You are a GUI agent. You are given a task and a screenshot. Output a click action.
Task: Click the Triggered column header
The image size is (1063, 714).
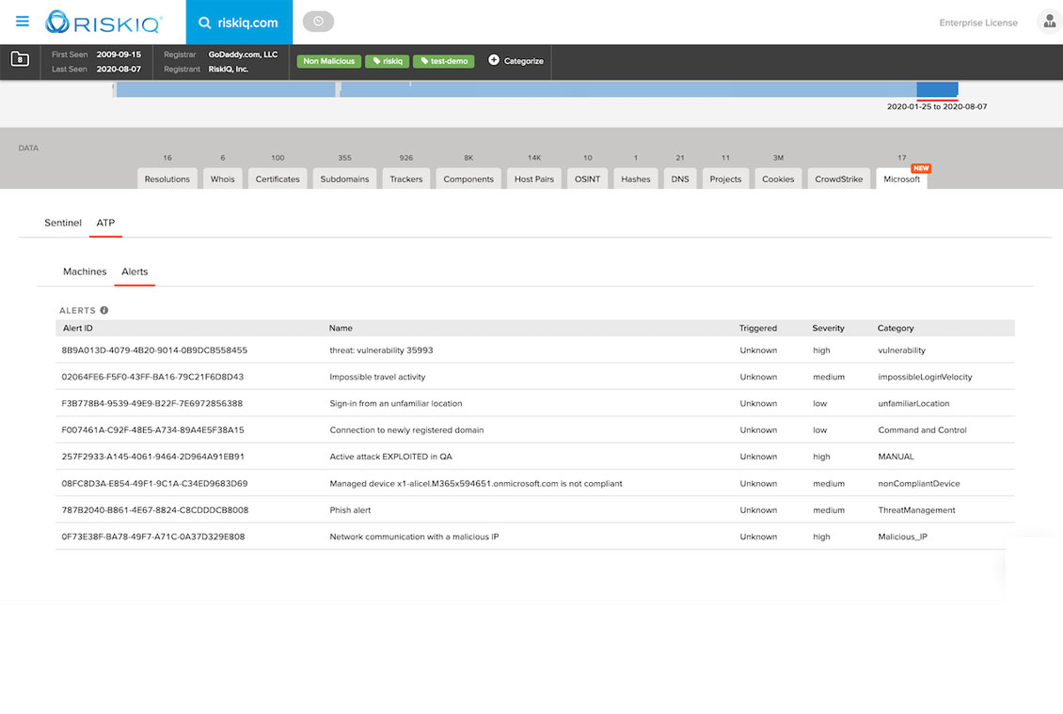click(758, 328)
